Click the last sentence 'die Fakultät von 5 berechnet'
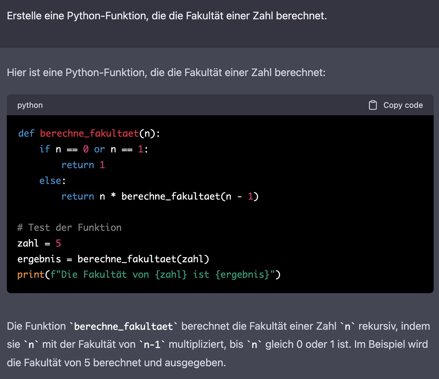 coord(116,363)
